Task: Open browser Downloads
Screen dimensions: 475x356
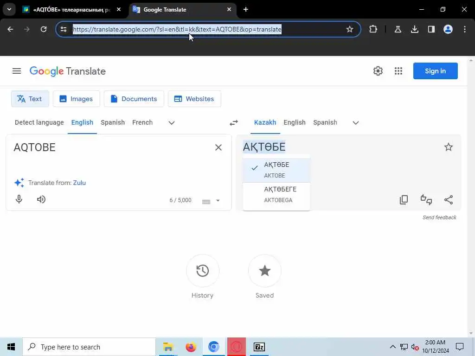Action: pos(414,29)
